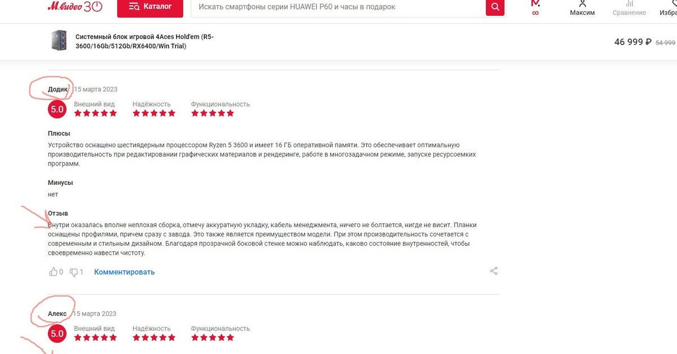The height and width of the screenshot is (354, 677).
Task: Click Комментировать link under the review
Action: point(124,272)
